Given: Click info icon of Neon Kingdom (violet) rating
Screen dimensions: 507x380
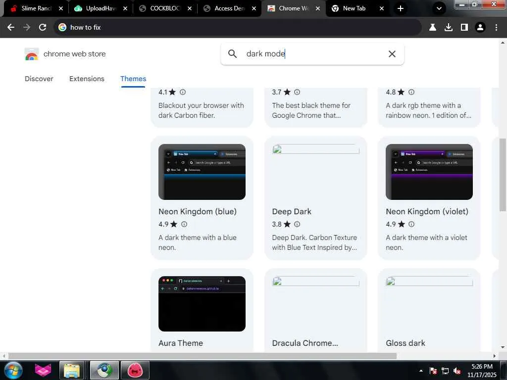Looking at the screenshot, I should click(411, 224).
